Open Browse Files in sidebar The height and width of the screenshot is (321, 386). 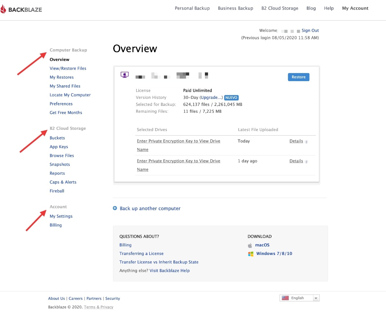pos(62,156)
